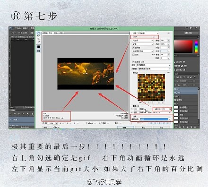Open the resample Quality dropdown

point(162,112)
